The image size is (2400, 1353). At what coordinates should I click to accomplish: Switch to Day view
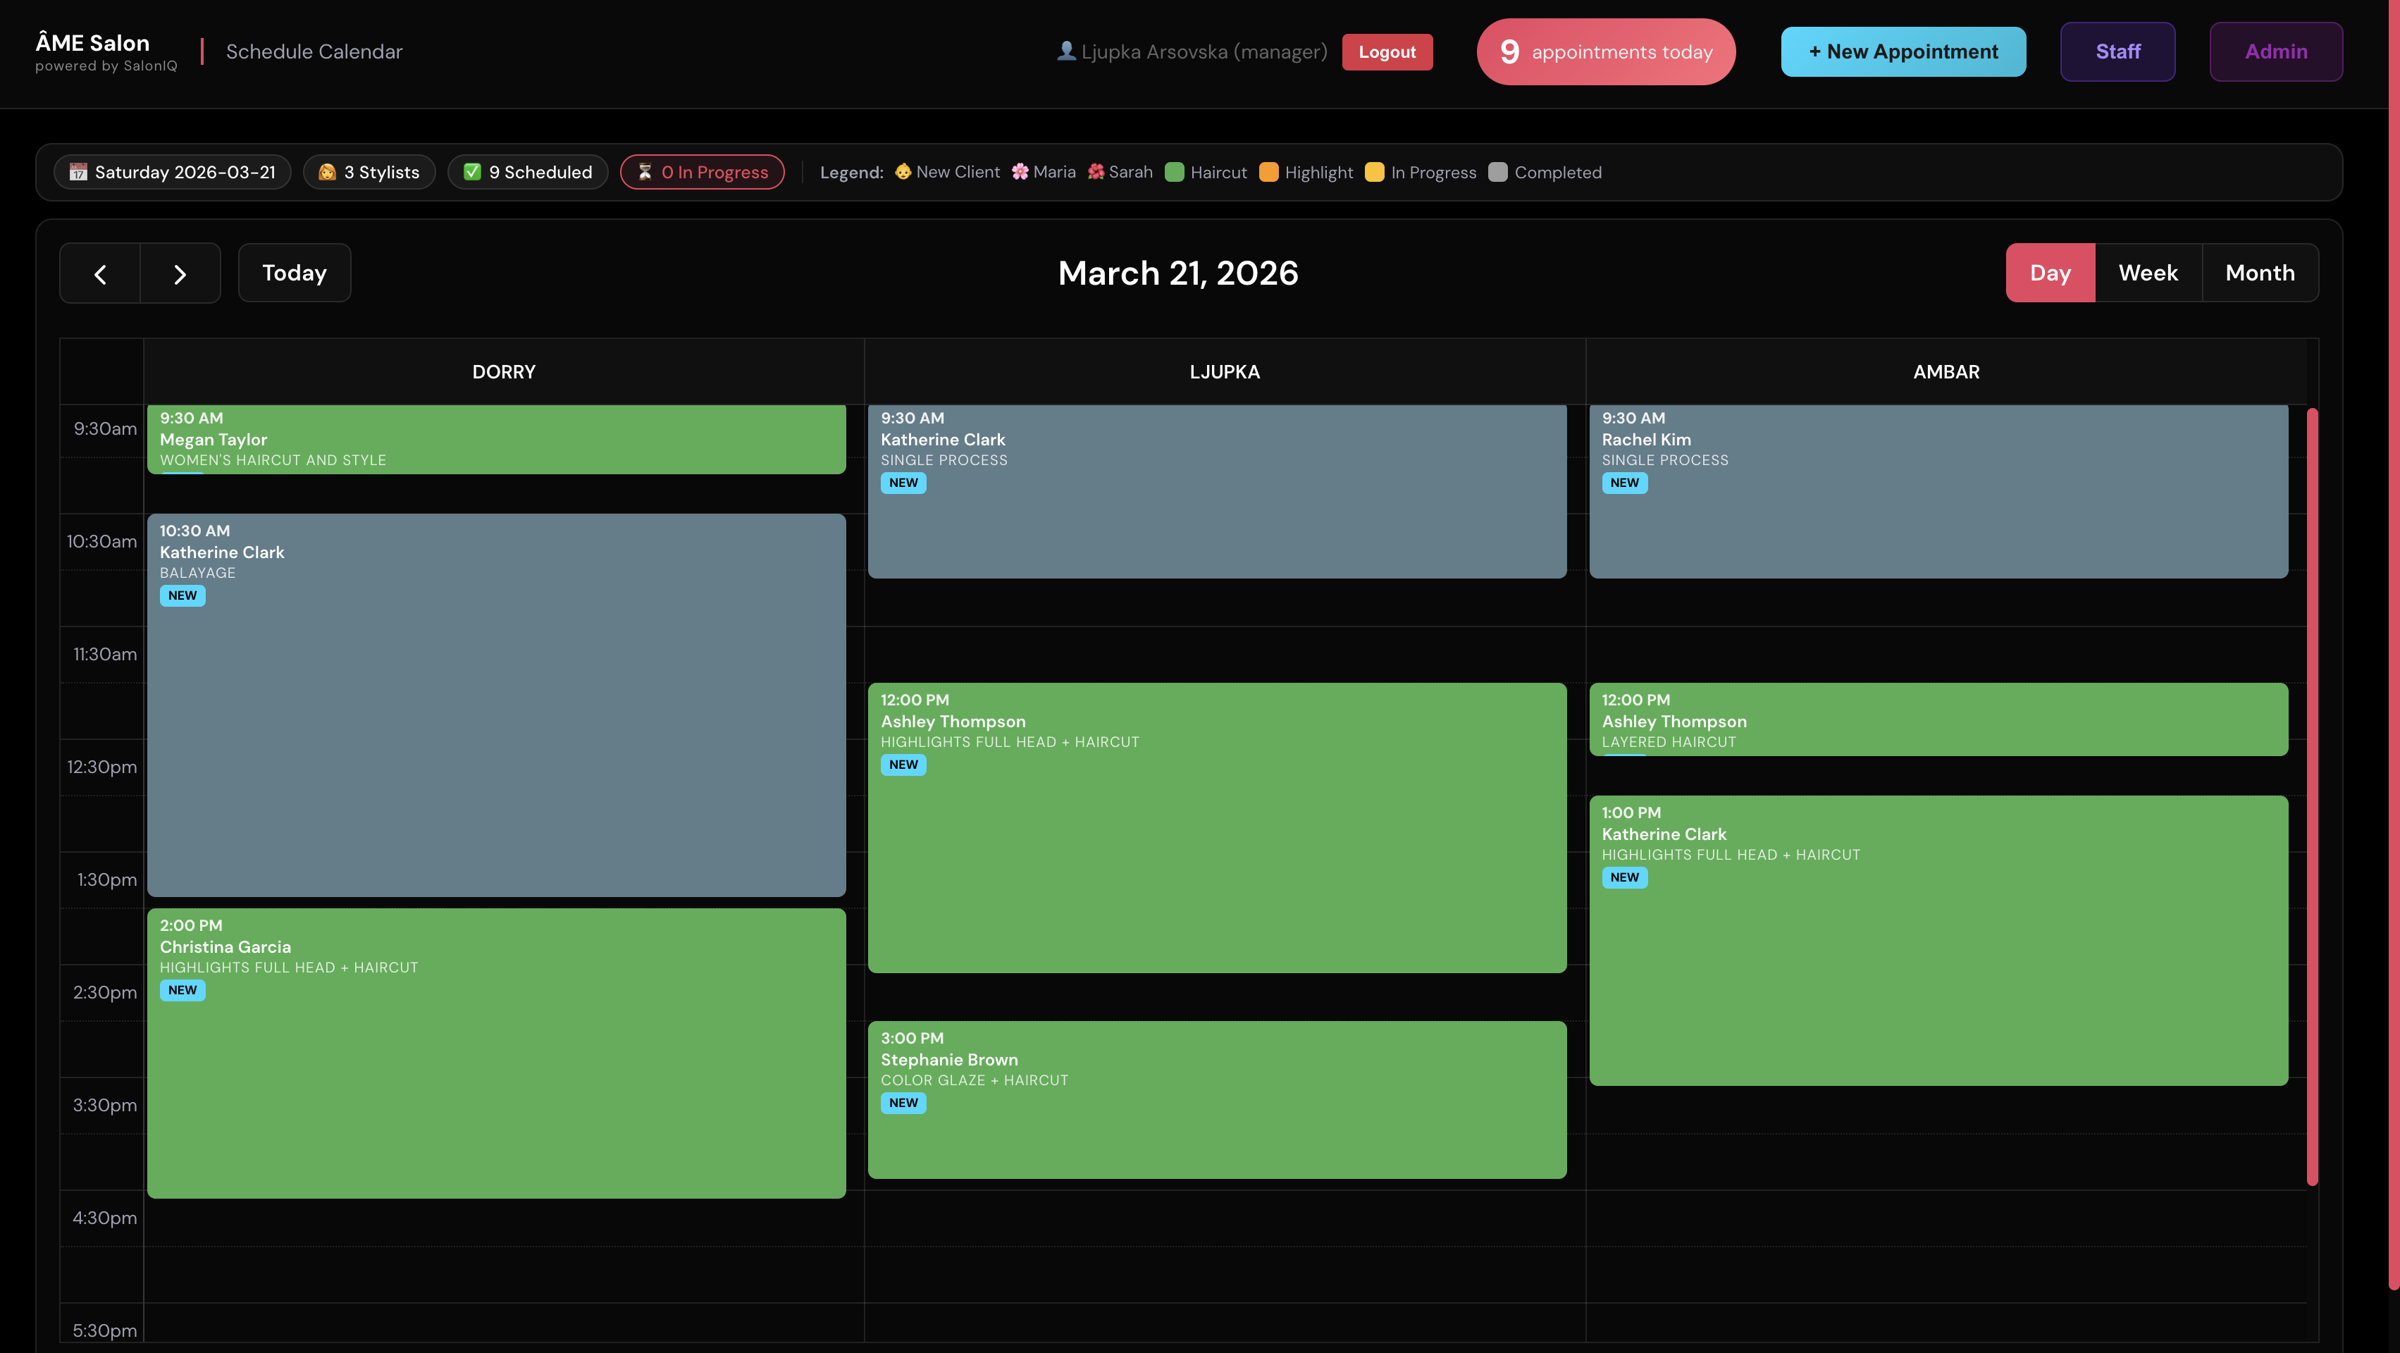coord(2050,273)
